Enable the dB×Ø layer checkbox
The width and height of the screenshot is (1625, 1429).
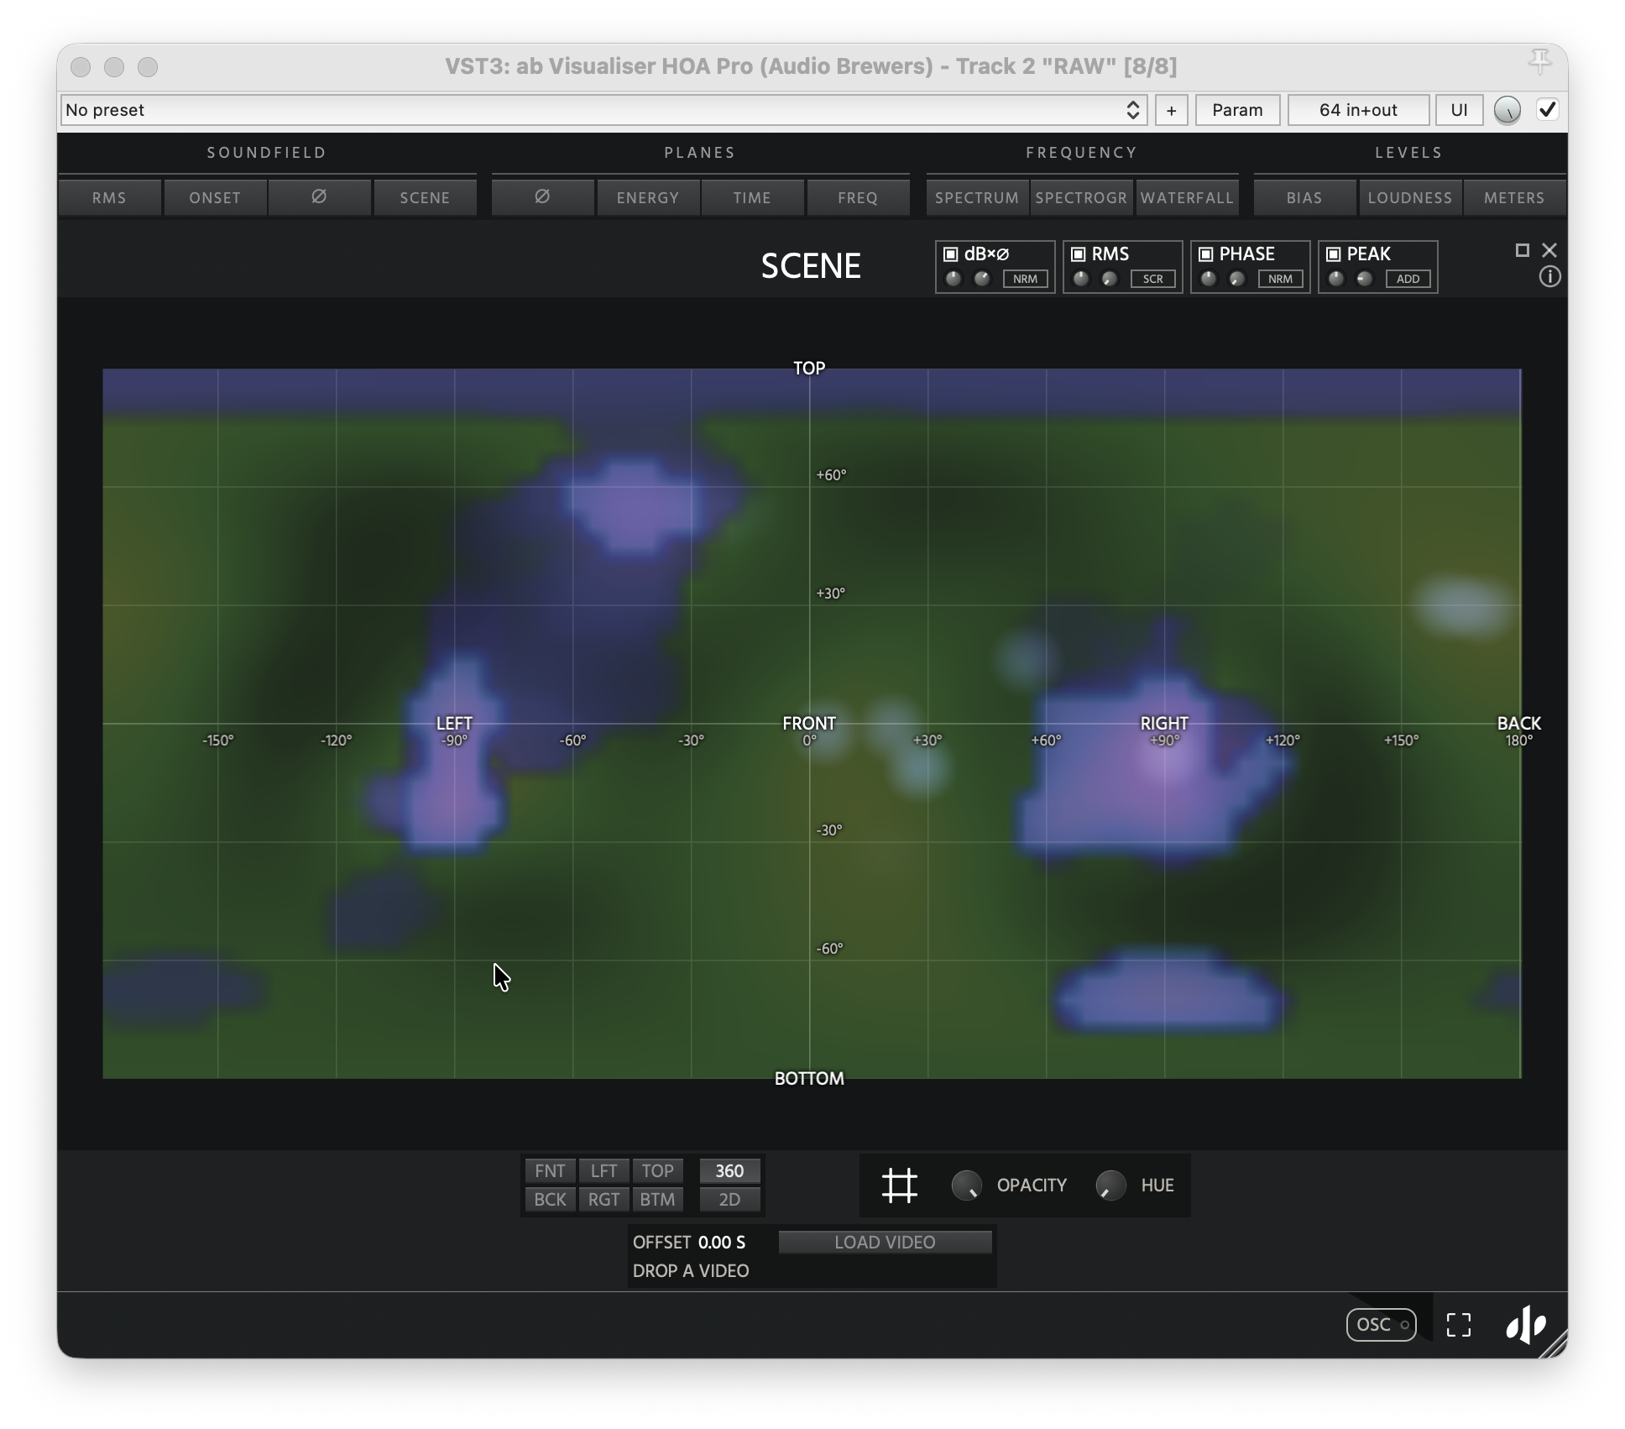pos(950,254)
